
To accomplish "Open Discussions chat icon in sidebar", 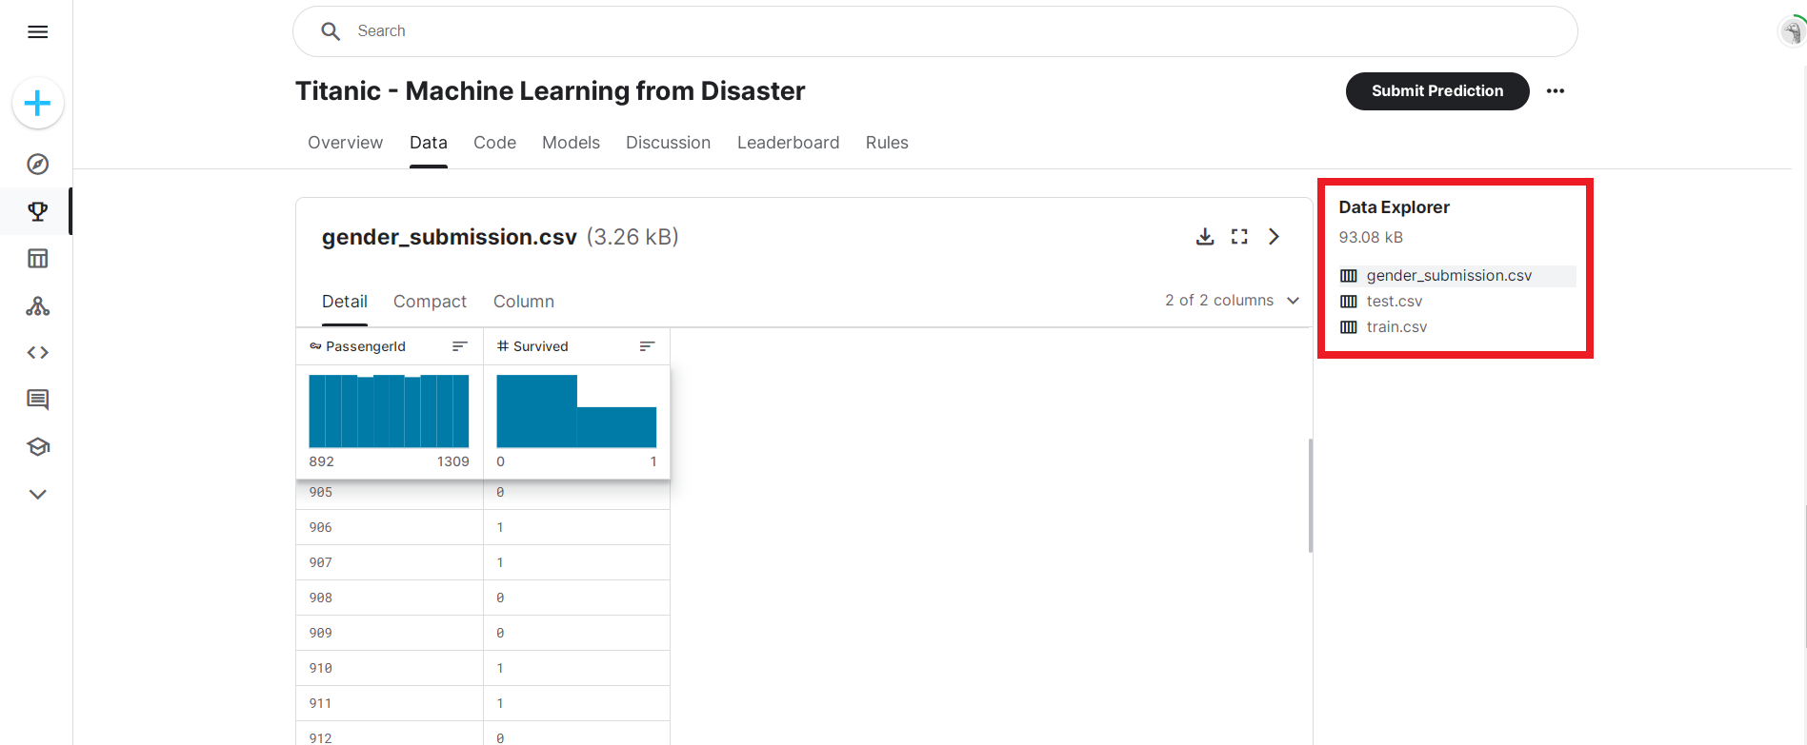I will 38,400.
